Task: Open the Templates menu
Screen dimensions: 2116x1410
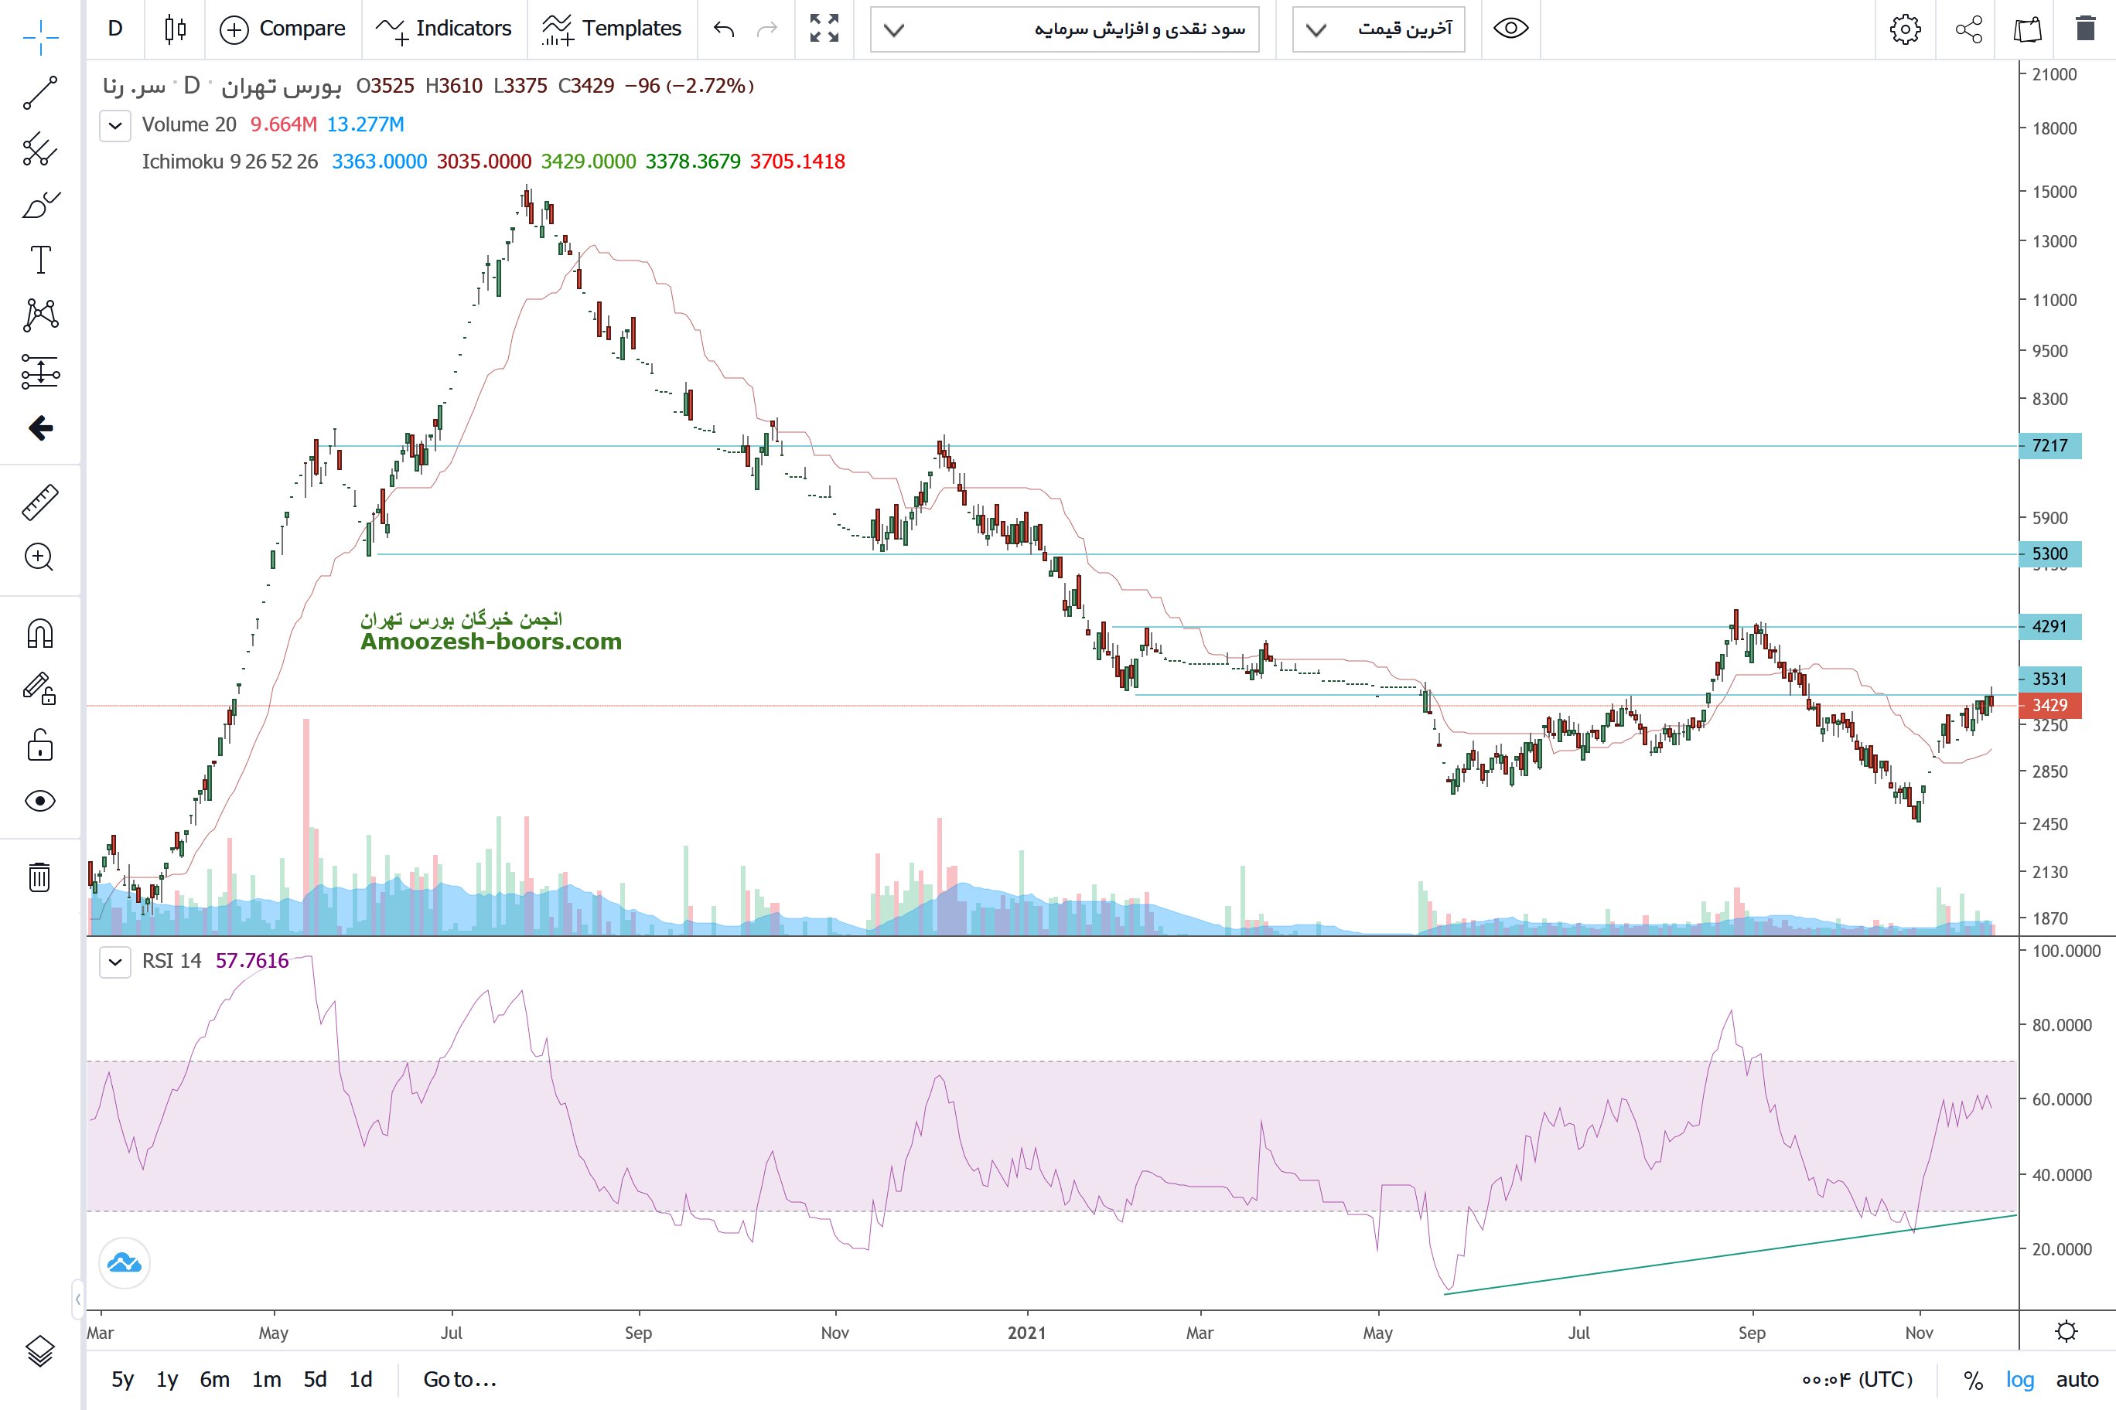Action: point(612,29)
